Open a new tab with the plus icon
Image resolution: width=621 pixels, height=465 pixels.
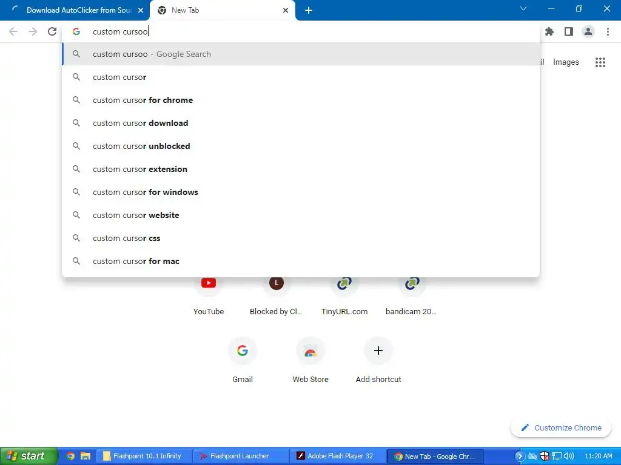(309, 10)
